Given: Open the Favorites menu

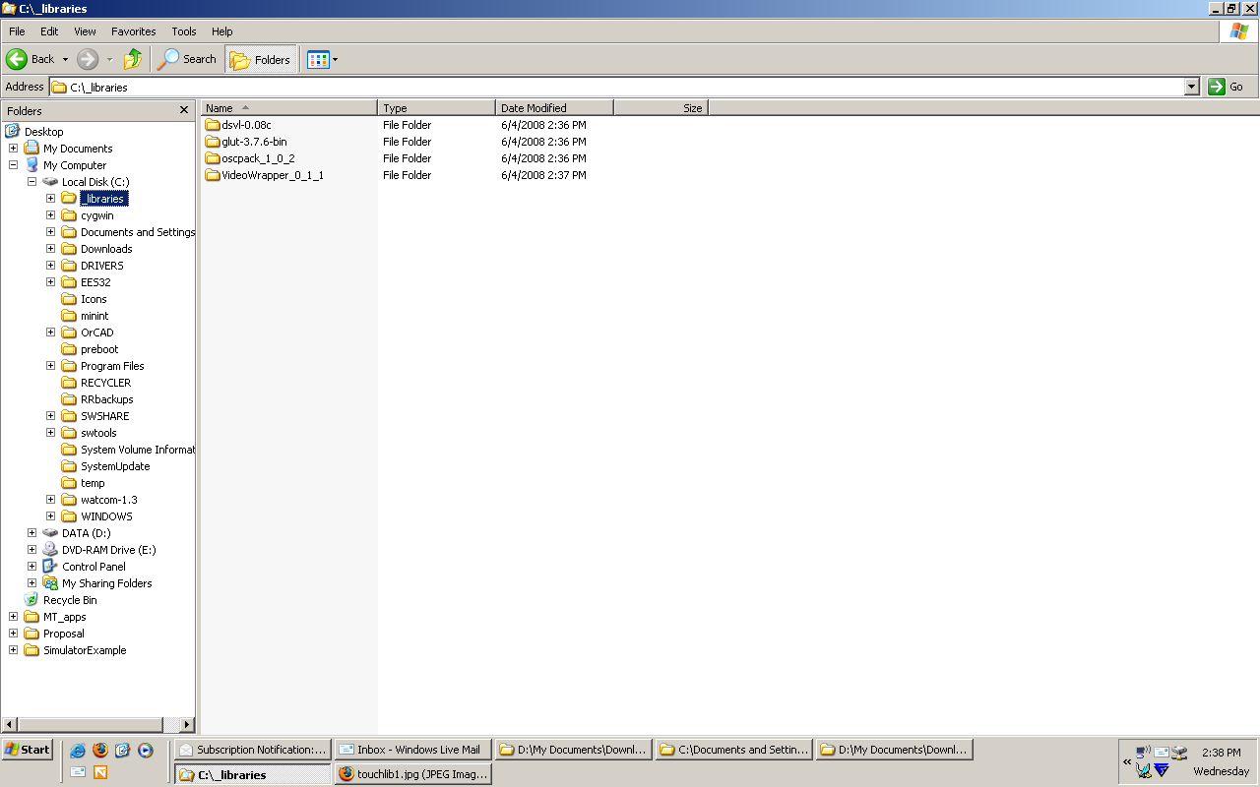Looking at the screenshot, I should [134, 31].
